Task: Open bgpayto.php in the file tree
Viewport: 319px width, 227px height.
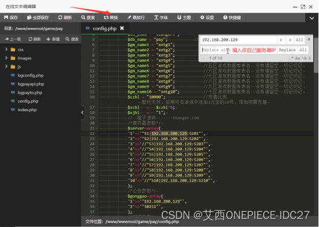Action: [x=30, y=92]
